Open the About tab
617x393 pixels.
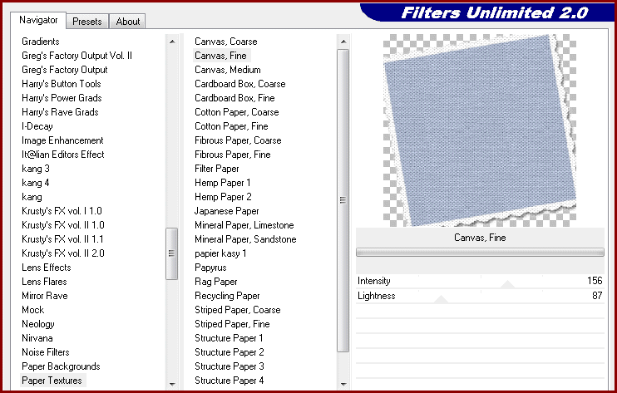(x=127, y=22)
